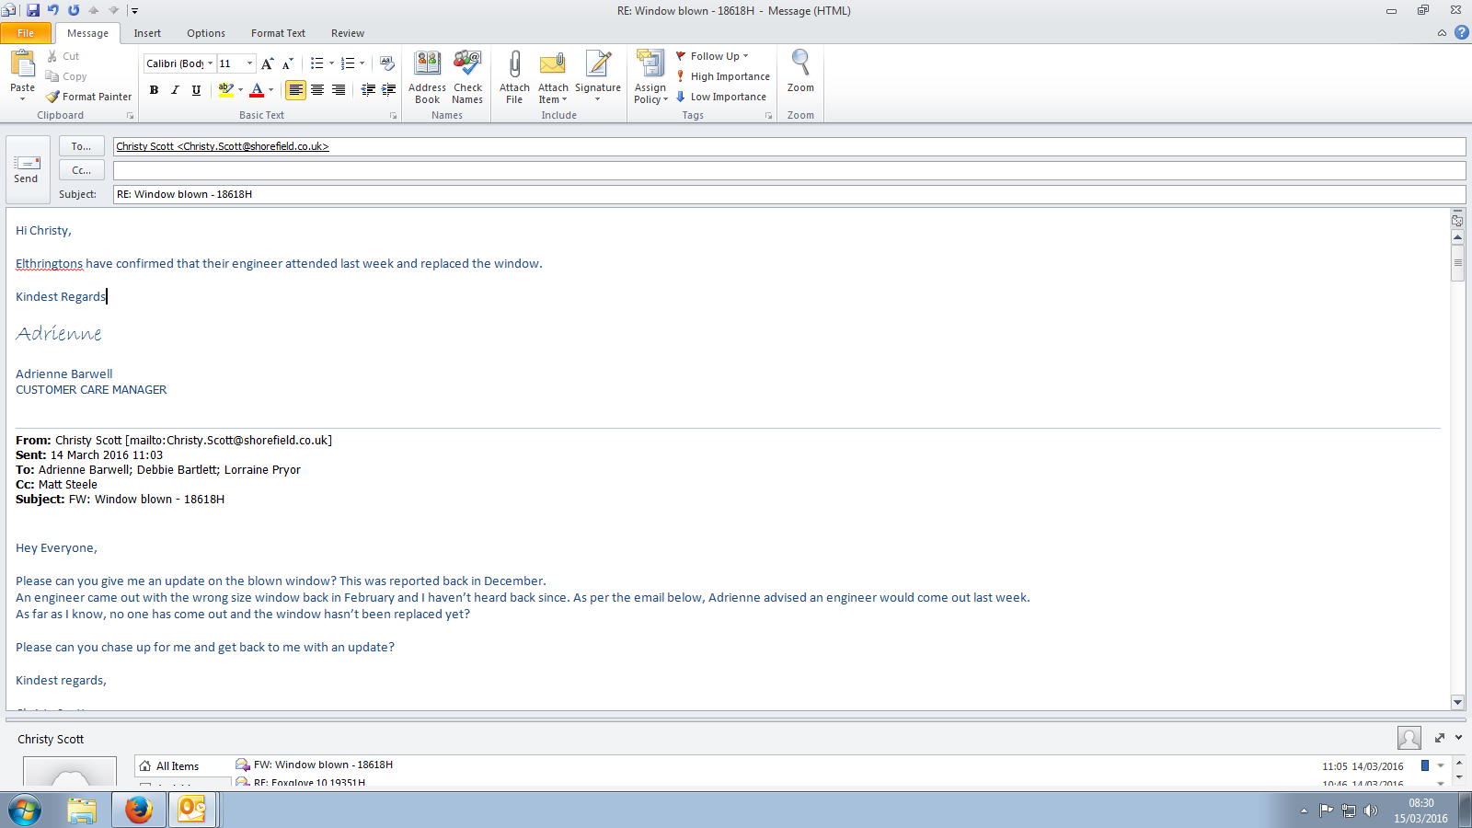Image resolution: width=1472 pixels, height=828 pixels.
Task: Shrink the font size
Action: [x=287, y=63]
